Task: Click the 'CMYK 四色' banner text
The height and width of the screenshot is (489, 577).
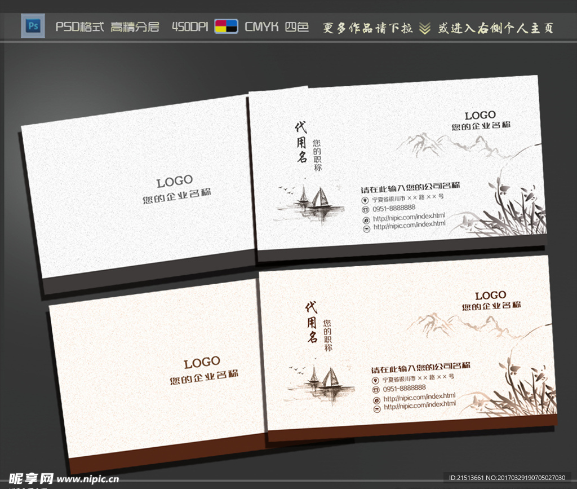Action: pyautogui.click(x=277, y=27)
